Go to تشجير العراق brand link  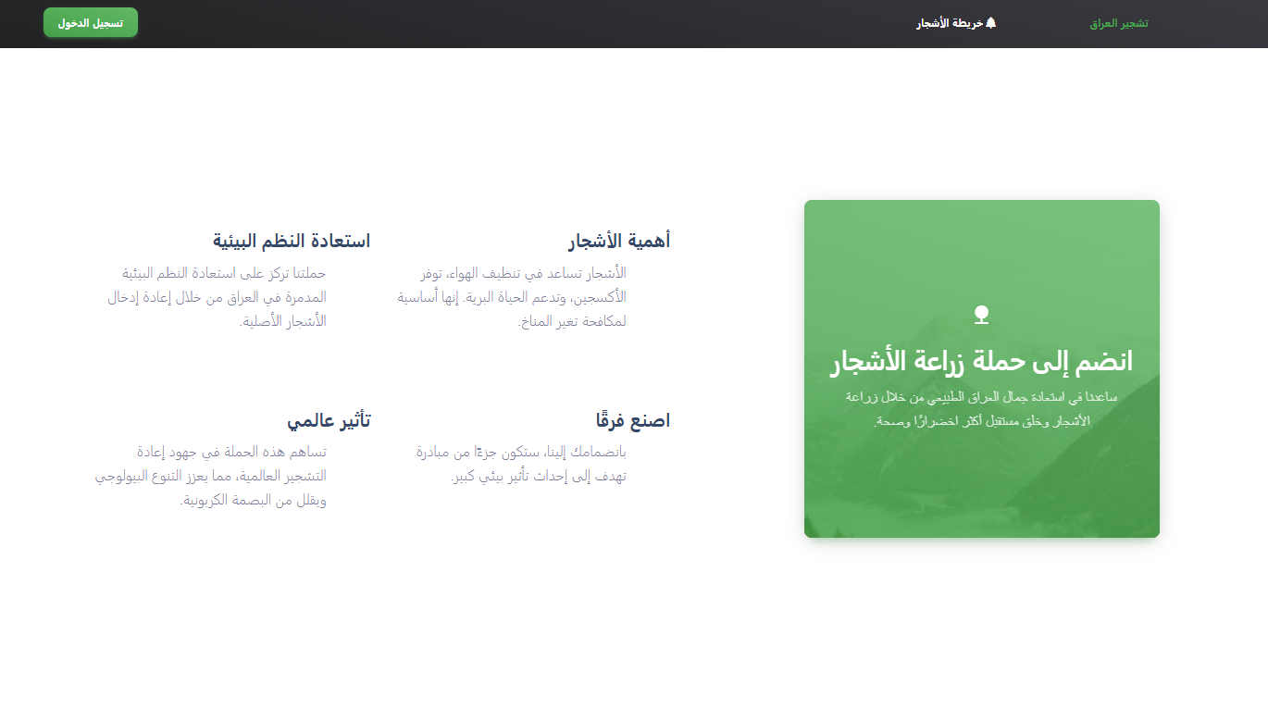(1118, 23)
